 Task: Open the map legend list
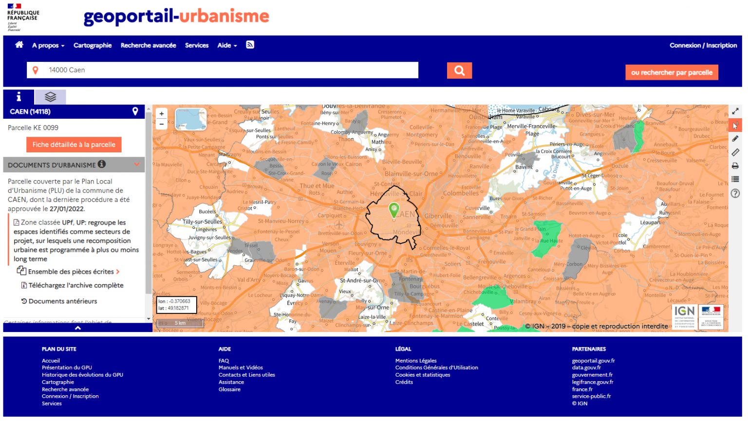[x=735, y=179]
